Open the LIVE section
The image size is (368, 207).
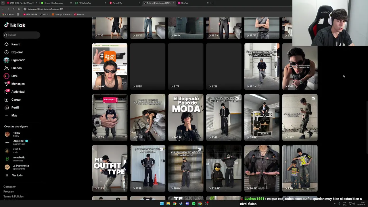[11, 76]
